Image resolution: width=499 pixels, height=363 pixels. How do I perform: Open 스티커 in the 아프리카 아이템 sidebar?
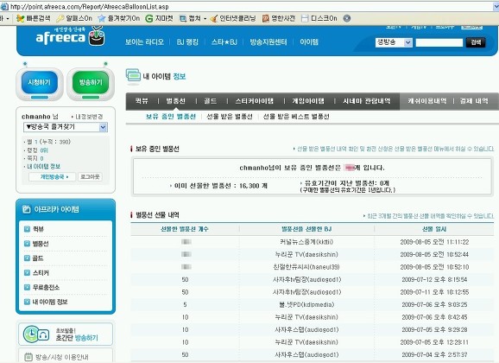41,273
